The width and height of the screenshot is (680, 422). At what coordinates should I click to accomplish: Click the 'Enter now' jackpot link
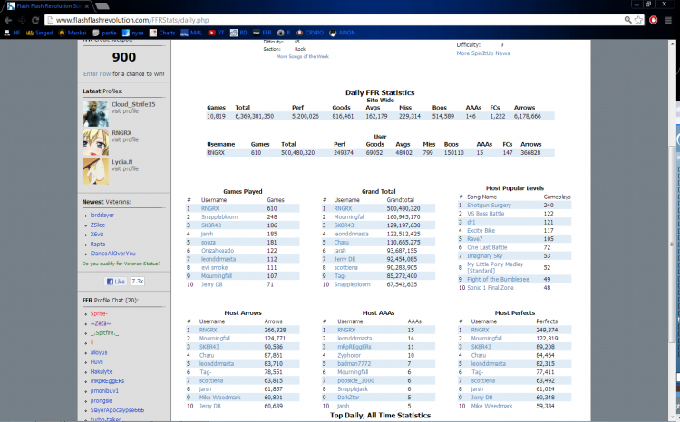click(x=97, y=72)
